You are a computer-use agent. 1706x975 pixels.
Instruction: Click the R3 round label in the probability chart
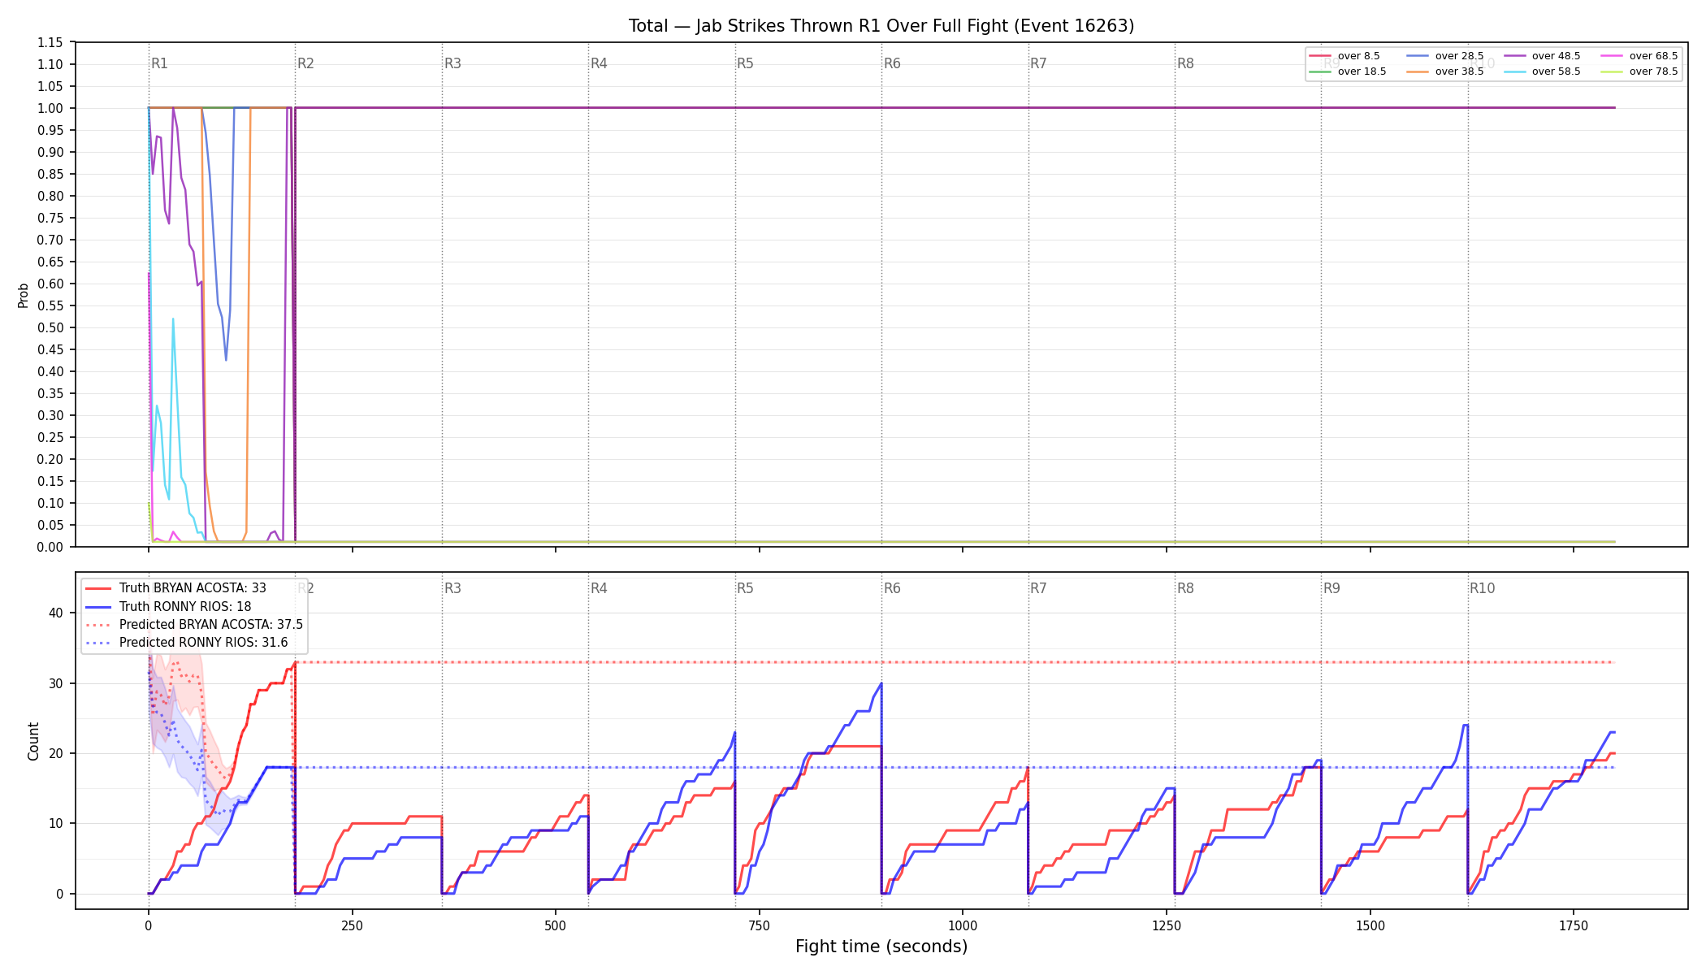click(452, 63)
